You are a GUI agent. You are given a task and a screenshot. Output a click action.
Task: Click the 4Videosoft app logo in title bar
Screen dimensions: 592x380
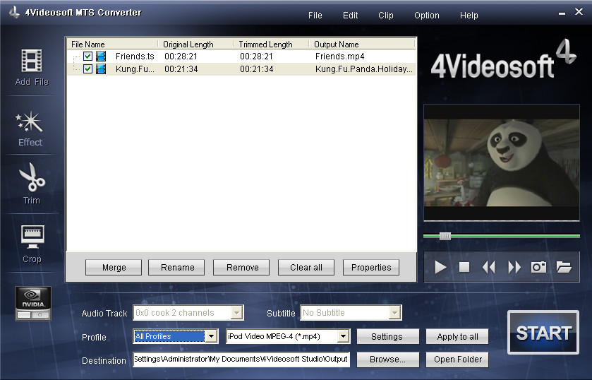14,12
